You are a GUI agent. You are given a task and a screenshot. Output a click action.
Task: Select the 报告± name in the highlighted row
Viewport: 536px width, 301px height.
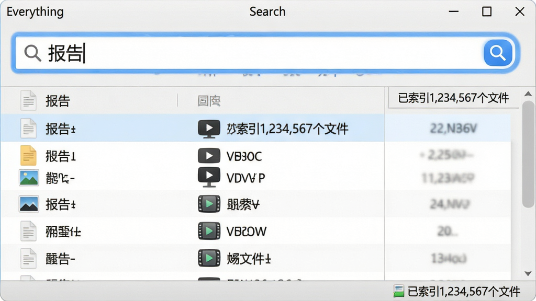[61, 129]
